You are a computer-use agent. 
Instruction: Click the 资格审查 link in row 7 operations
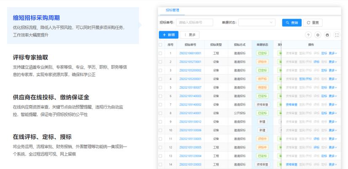(291, 105)
